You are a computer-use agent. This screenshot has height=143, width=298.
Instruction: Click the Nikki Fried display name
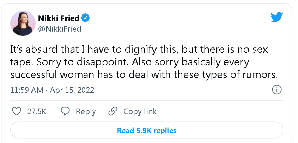[59, 18]
